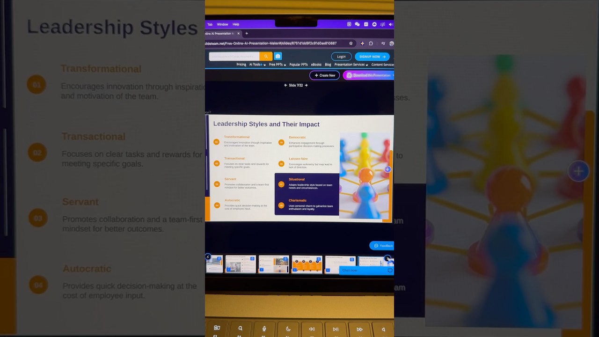Open the media control icon in browser toolbar

[x=383, y=44]
